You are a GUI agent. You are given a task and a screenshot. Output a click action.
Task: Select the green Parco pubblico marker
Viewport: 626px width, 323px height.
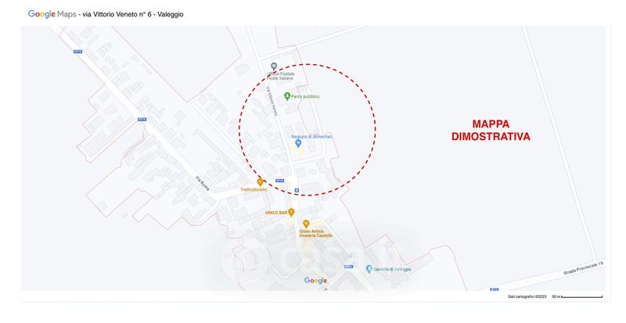(x=286, y=96)
